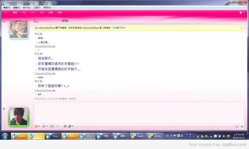The width and height of the screenshot is (249, 149).
Task: Open the 工具(T) menu
Action: (x=37, y=7)
